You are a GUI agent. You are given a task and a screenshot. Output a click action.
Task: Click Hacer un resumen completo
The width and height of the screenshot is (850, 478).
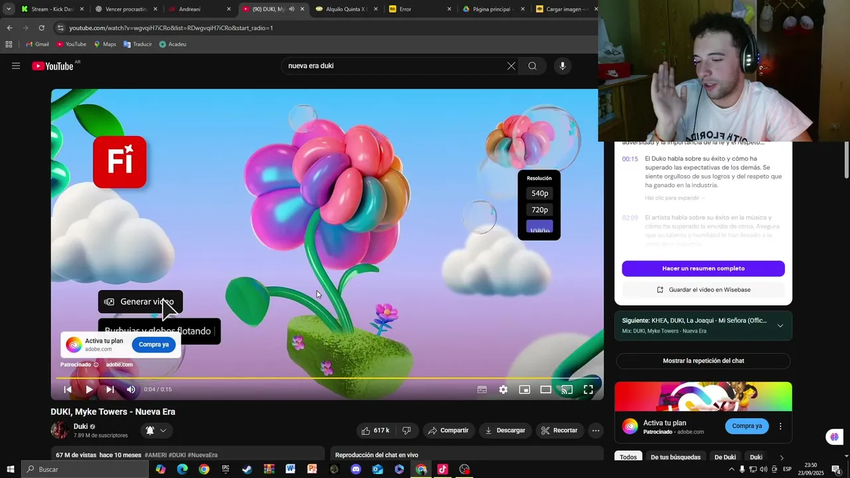(x=703, y=268)
